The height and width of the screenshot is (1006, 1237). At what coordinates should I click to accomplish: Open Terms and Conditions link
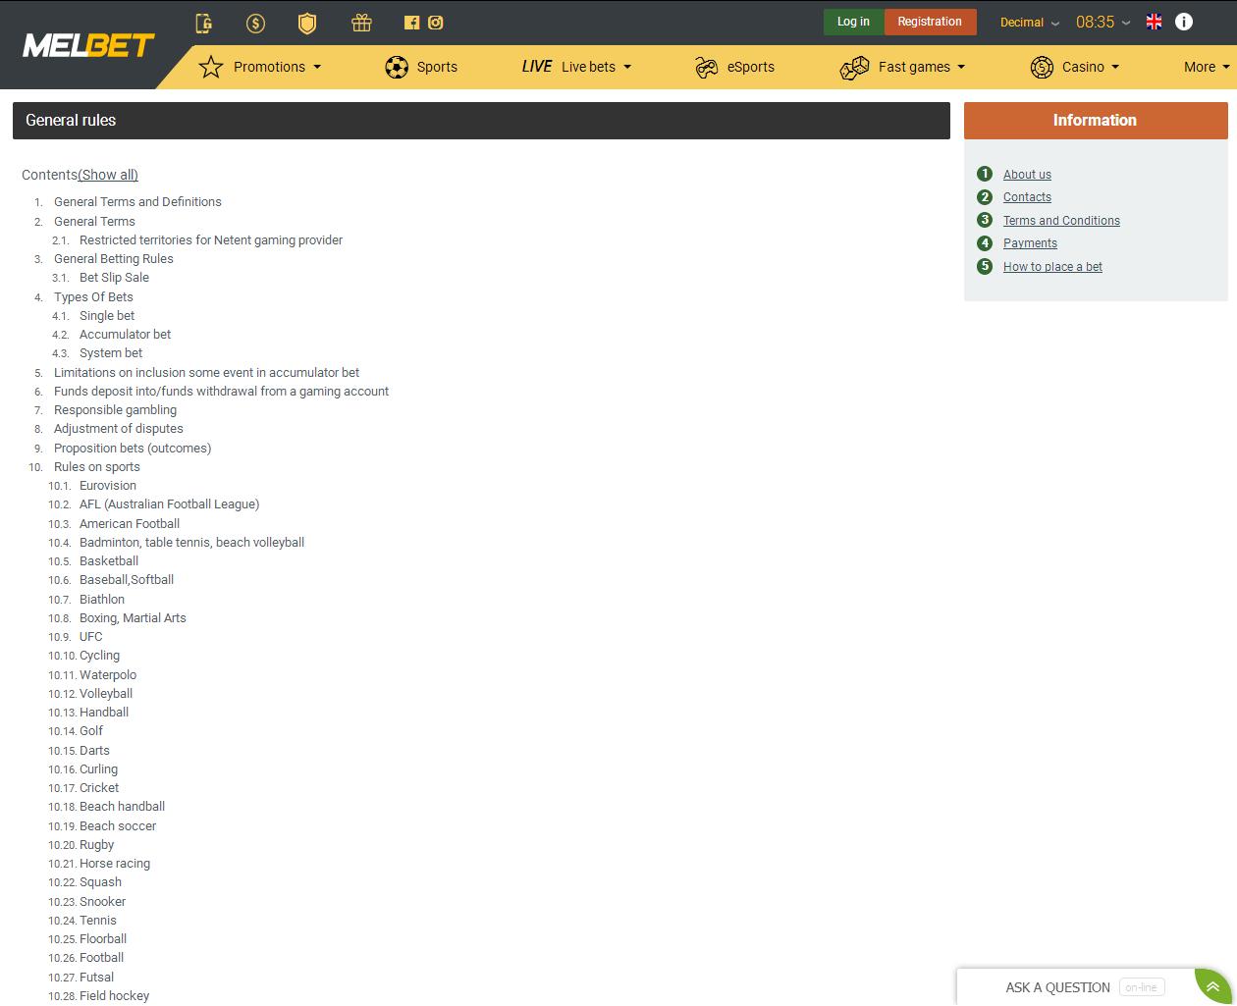point(1061,221)
